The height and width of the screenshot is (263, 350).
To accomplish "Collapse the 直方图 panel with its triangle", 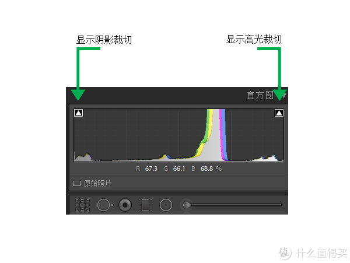I will [284, 96].
